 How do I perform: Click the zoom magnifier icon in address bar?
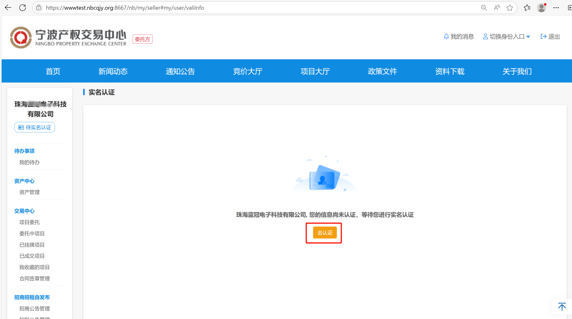484,8
